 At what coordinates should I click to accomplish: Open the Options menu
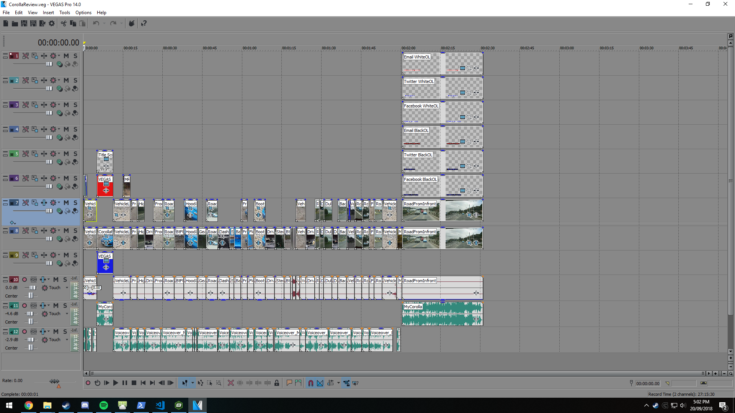pos(83,13)
